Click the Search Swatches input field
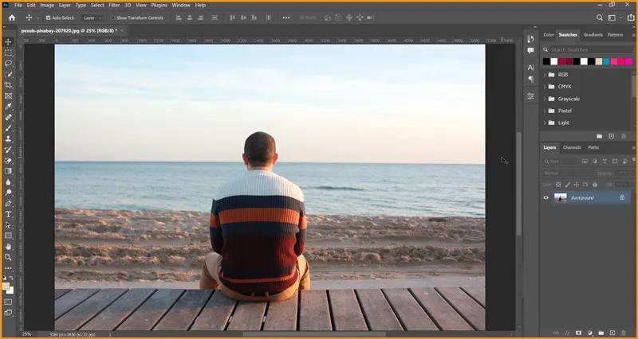638x339 pixels. (x=586, y=49)
